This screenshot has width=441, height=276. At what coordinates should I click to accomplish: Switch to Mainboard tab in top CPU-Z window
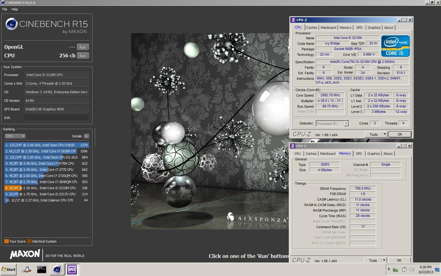[x=328, y=28]
